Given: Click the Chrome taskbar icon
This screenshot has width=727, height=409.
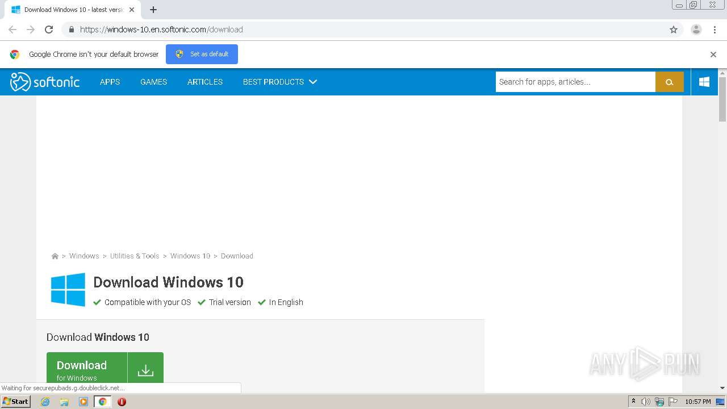Looking at the screenshot, I should pyautogui.click(x=103, y=402).
